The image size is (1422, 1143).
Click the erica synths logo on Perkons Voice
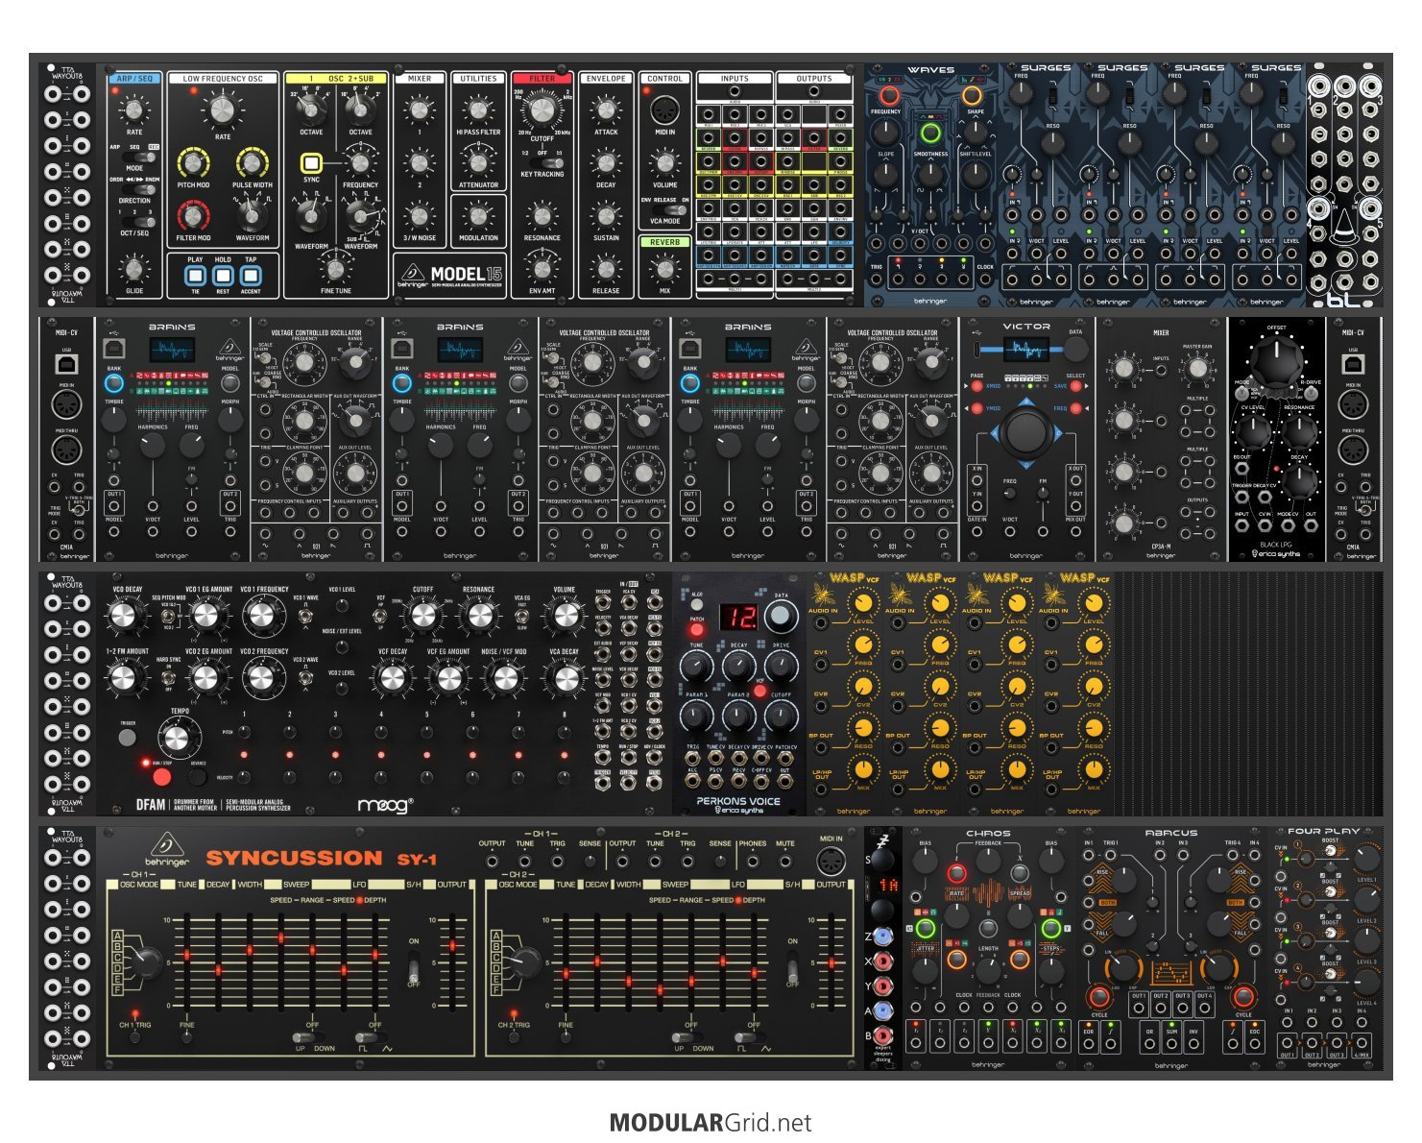(738, 810)
